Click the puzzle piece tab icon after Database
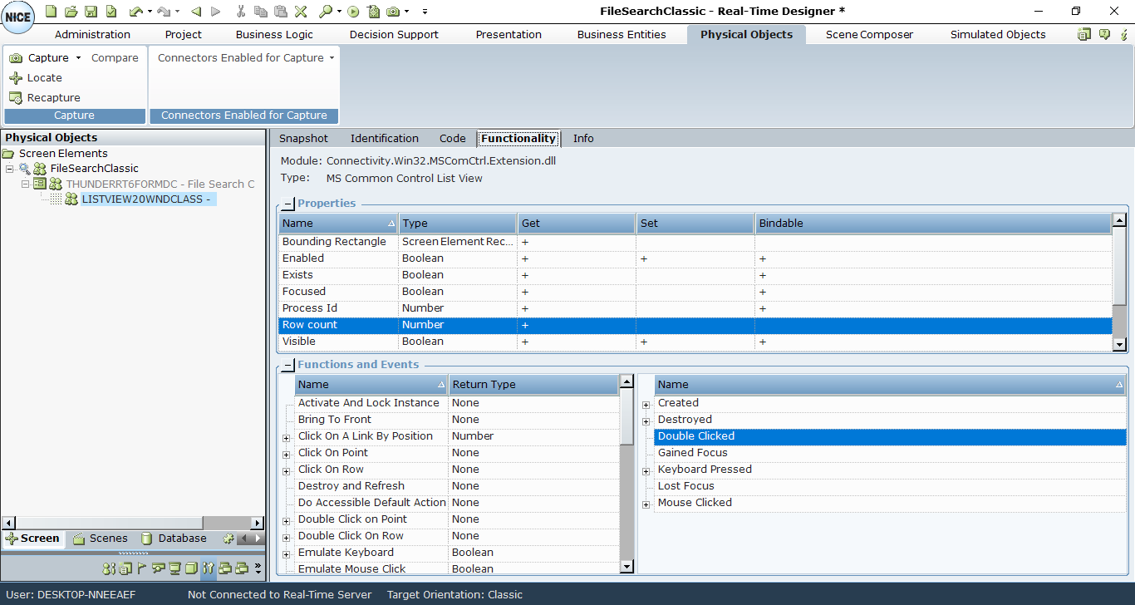The height and width of the screenshot is (605, 1135). tap(228, 539)
